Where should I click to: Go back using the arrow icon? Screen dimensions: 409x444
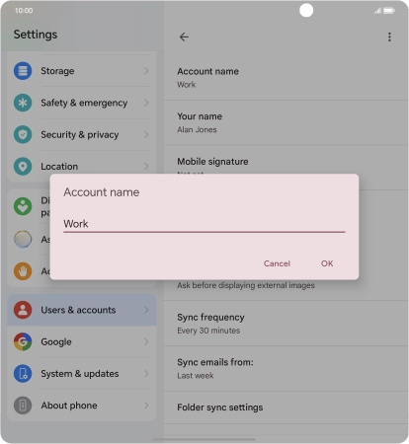(184, 37)
